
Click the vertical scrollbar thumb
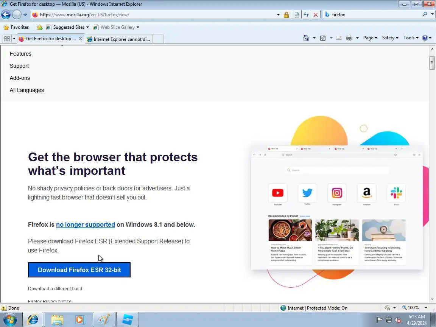pyautogui.click(x=432, y=63)
